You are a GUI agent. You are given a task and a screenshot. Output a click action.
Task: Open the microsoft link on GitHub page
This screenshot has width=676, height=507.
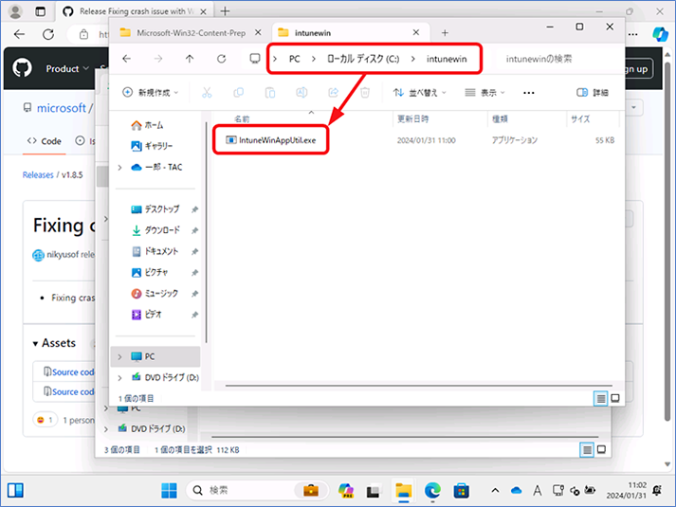(x=62, y=108)
